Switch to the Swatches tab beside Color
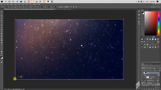 [x=146, y=10]
